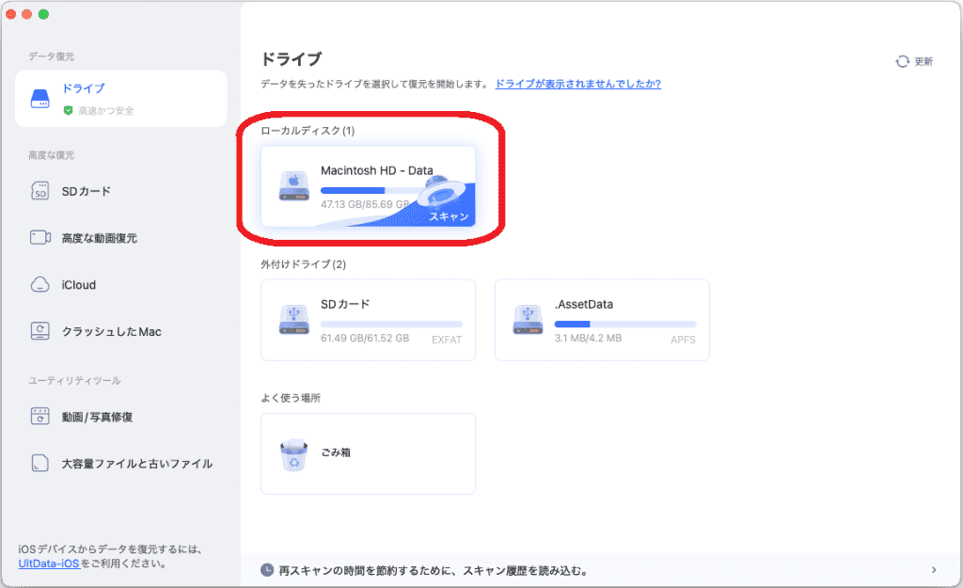
Task: Click the scan disc icon on Macintosh HD card
Action: [442, 190]
